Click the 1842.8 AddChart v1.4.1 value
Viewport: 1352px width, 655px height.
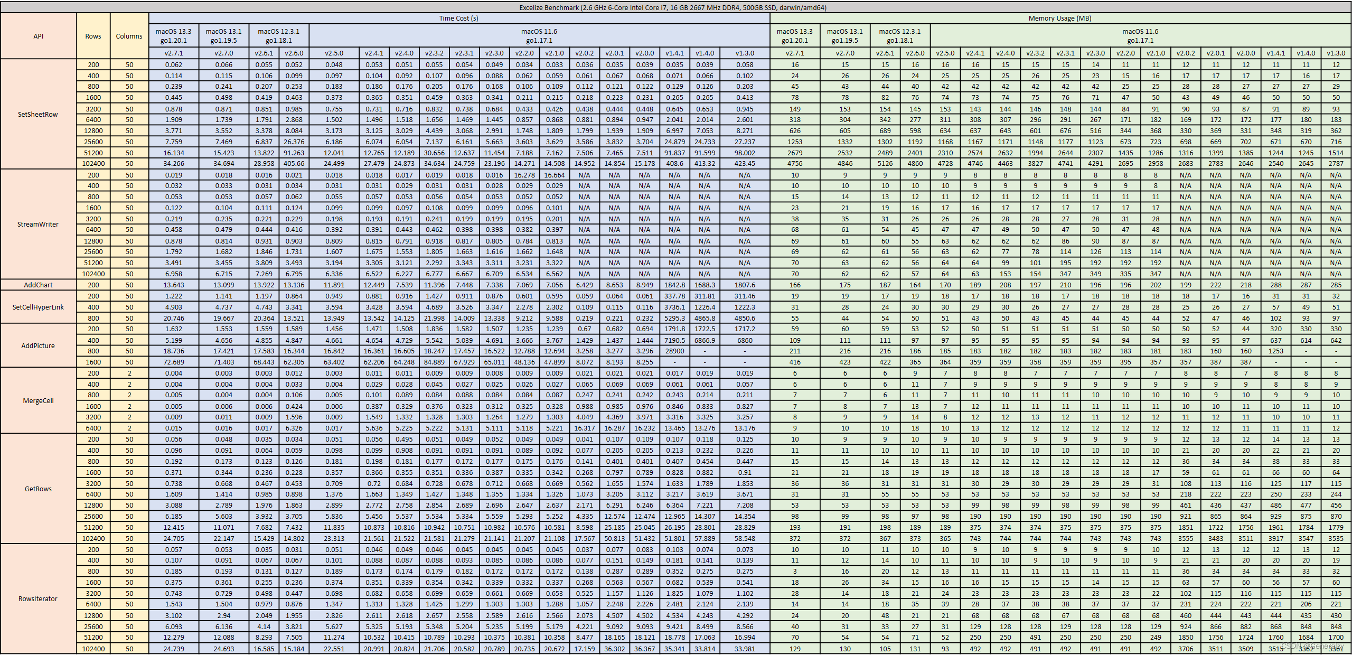click(674, 285)
